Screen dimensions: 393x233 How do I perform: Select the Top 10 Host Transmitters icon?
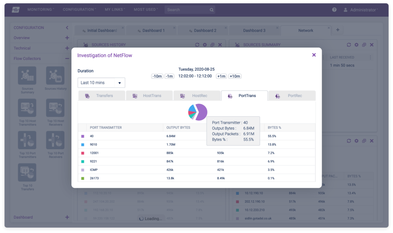pyautogui.click(x=27, y=108)
